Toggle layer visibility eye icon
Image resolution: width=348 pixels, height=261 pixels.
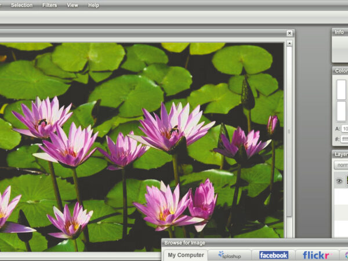(339, 181)
